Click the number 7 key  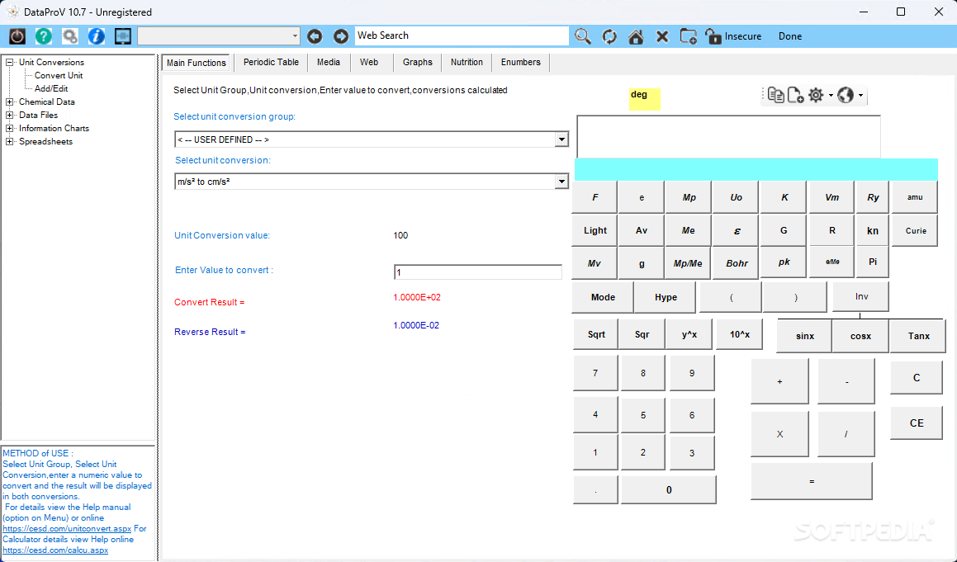[x=595, y=373]
